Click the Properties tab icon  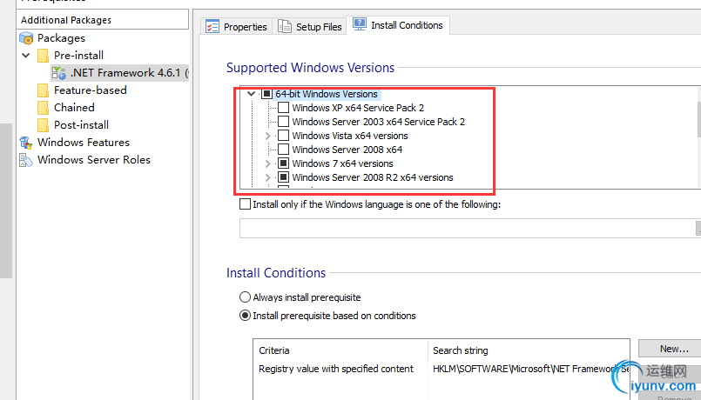[x=212, y=26]
